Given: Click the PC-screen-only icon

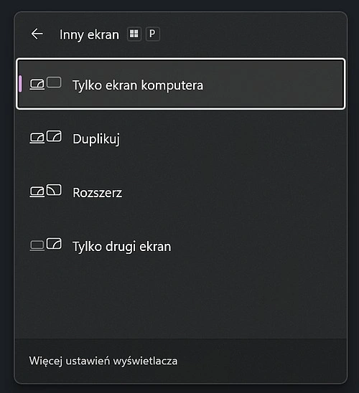Looking at the screenshot, I should coord(45,83).
